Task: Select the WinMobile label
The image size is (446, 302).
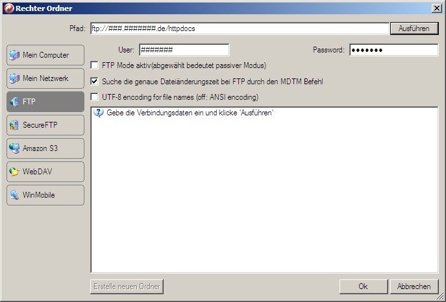Action: [39, 194]
